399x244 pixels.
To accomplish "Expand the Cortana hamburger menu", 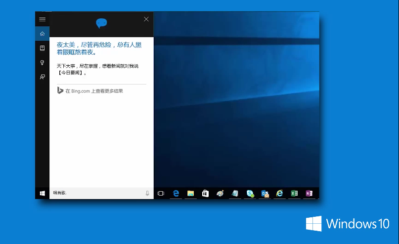I will (x=42, y=19).
